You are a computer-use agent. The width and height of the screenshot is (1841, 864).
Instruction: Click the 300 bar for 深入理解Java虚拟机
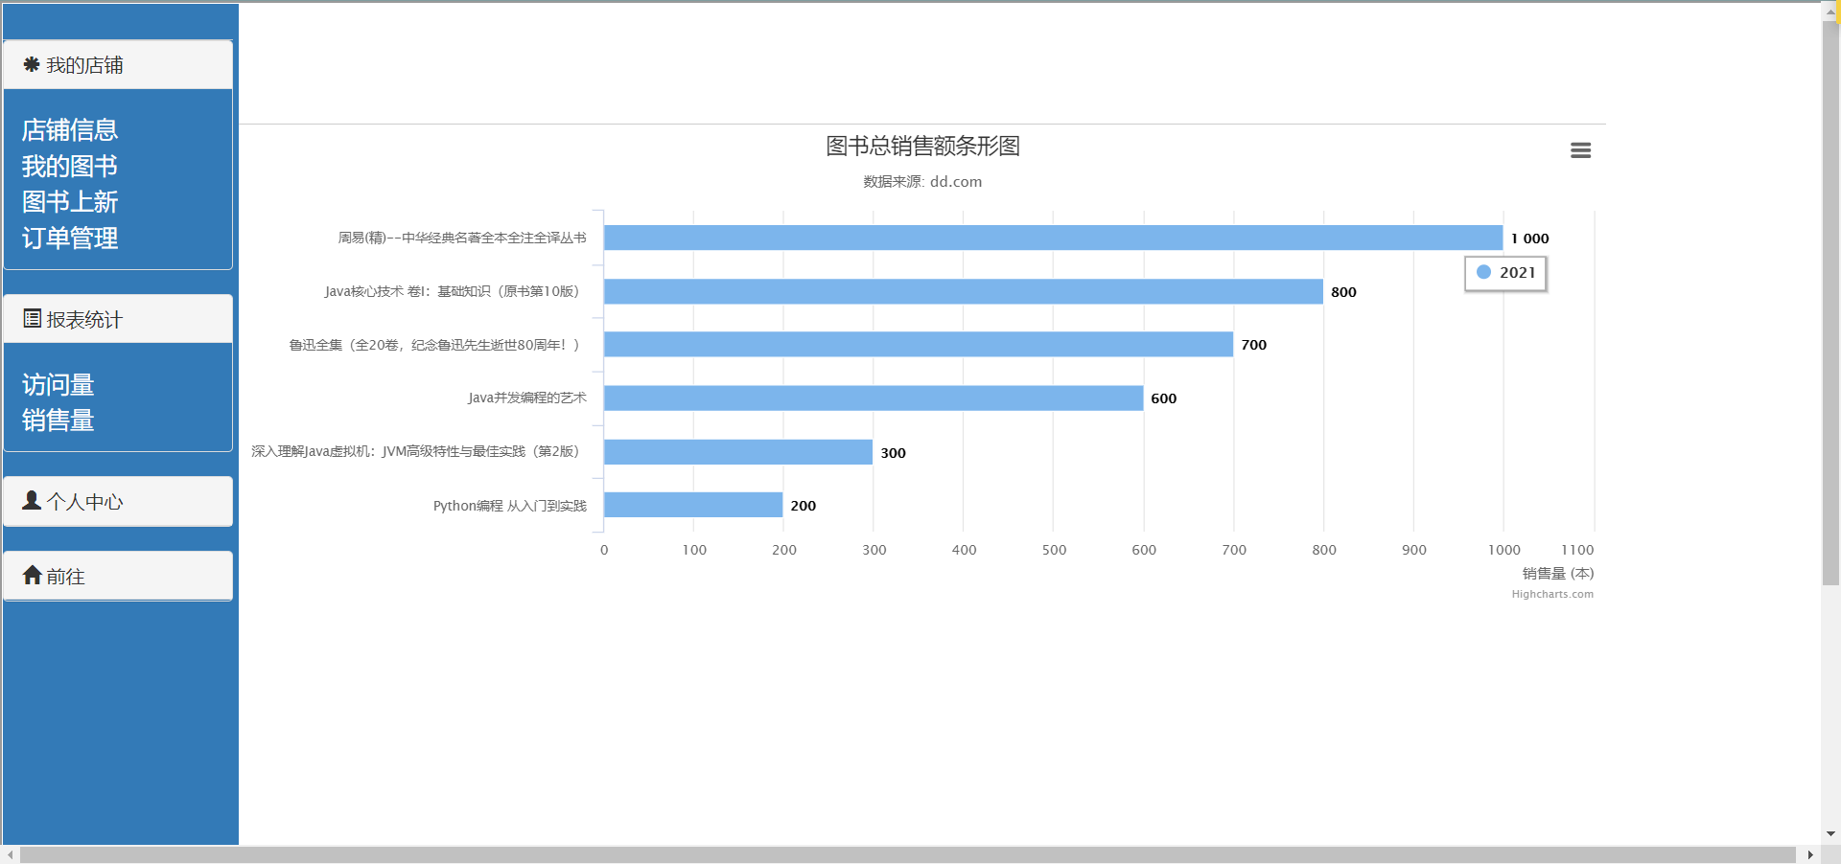click(x=738, y=451)
